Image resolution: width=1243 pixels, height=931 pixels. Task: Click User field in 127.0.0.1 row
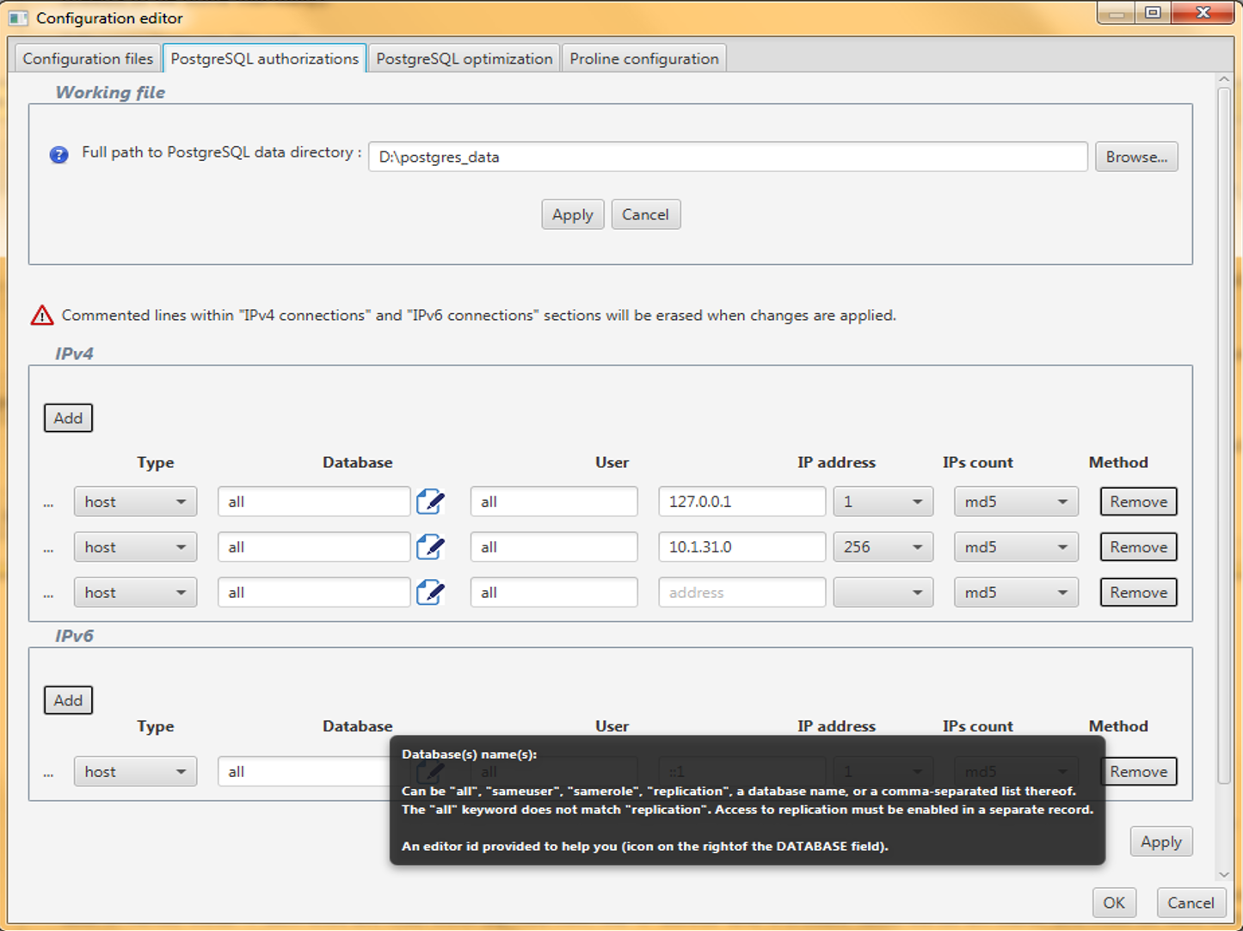point(554,502)
